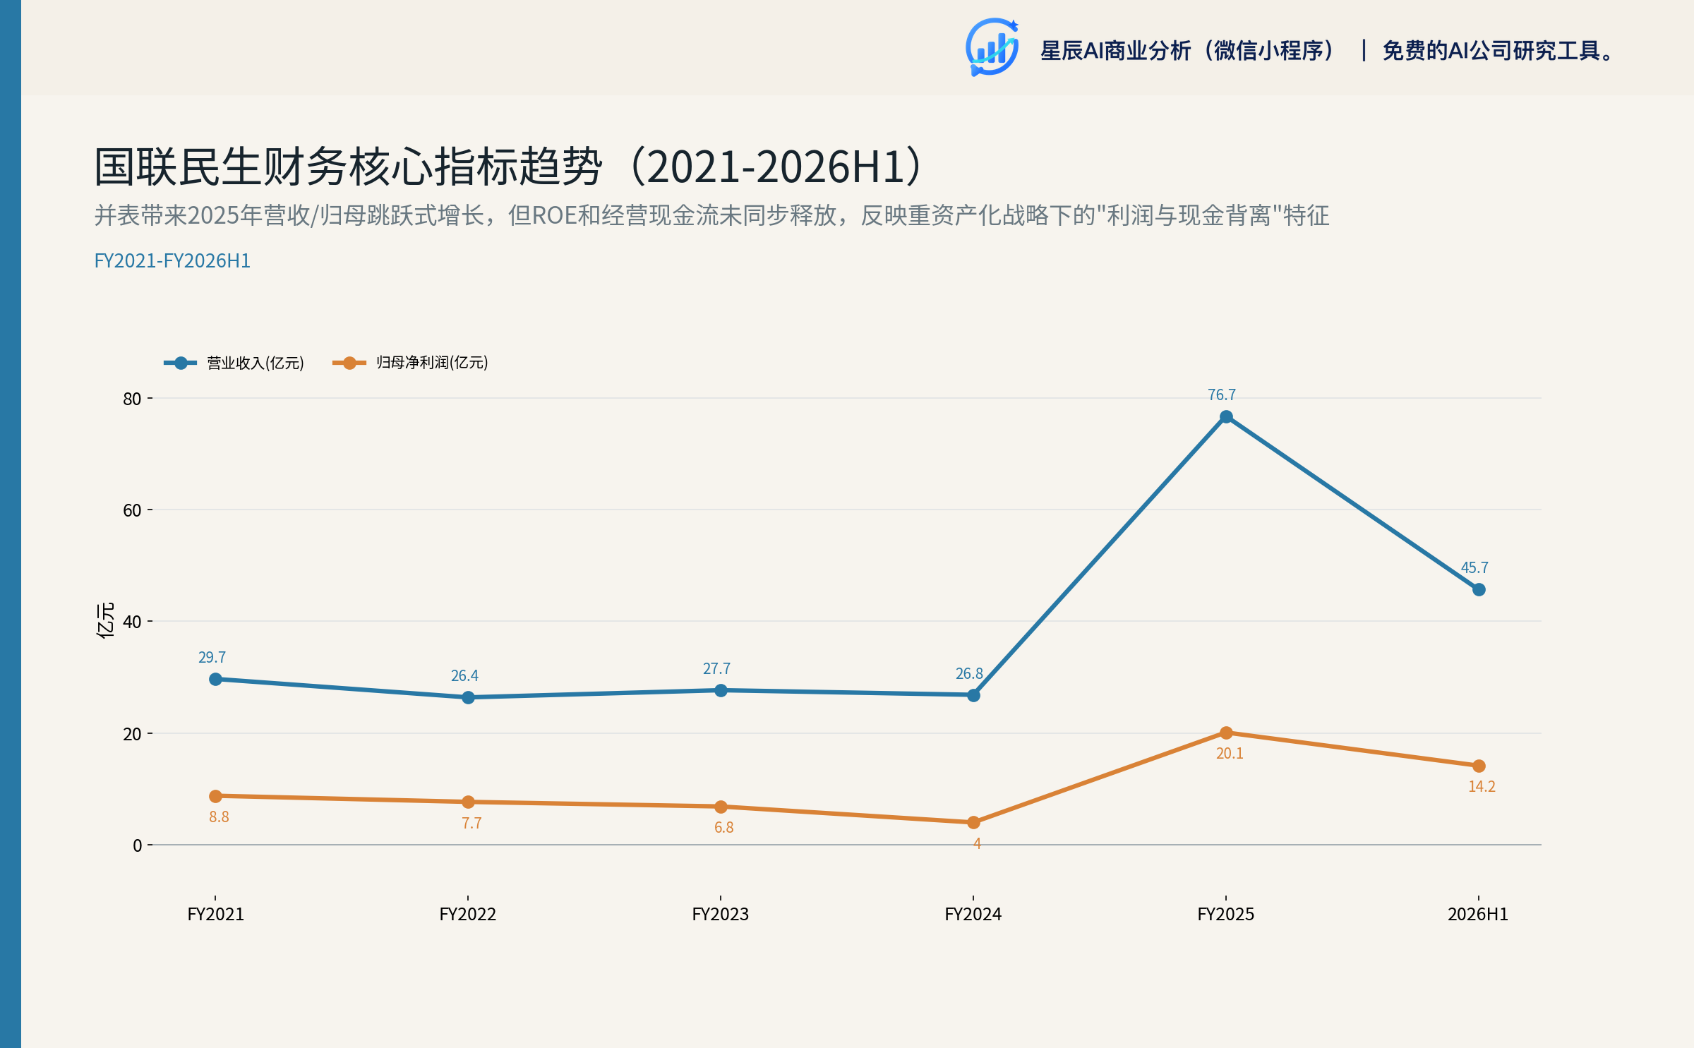Click the 星辰AI商业分析（微信小程序） header text

coord(1188,51)
